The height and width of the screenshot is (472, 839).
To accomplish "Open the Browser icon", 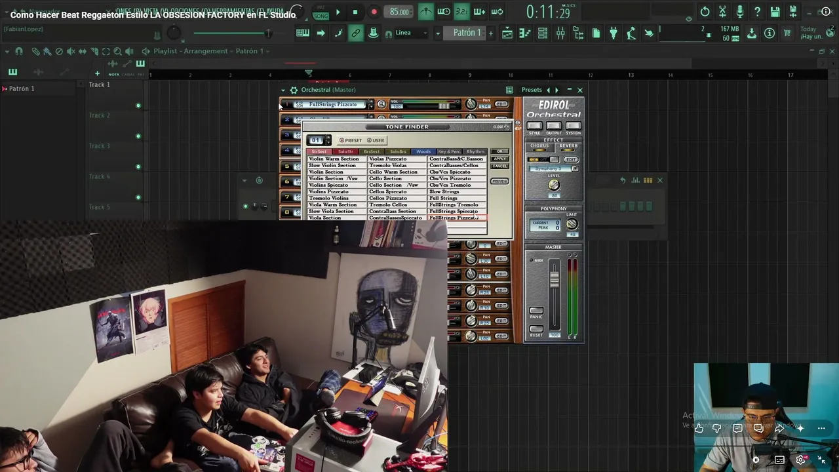I will pyautogui.click(x=578, y=33).
